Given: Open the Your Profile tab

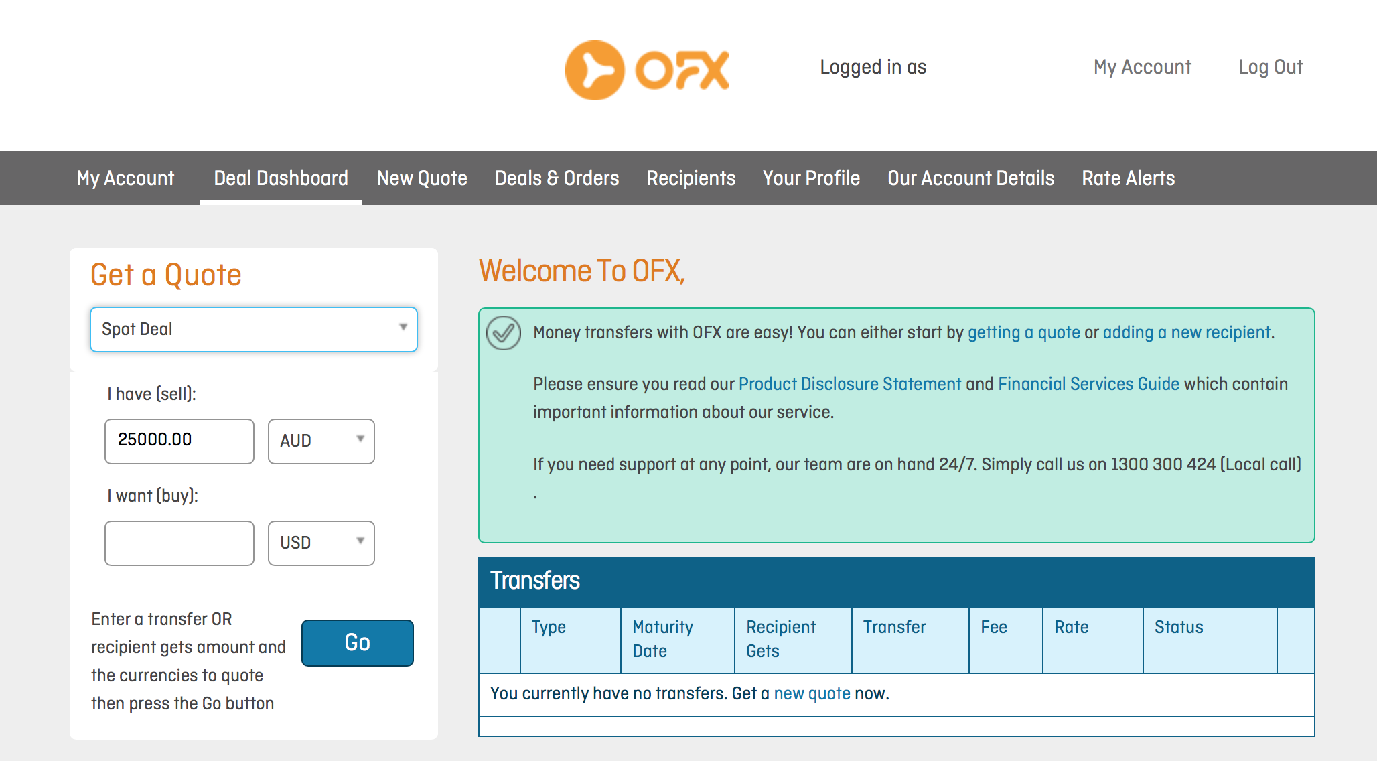Looking at the screenshot, I should click(x=812, y=178).
